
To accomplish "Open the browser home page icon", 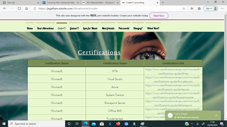I will coord(26,8).
